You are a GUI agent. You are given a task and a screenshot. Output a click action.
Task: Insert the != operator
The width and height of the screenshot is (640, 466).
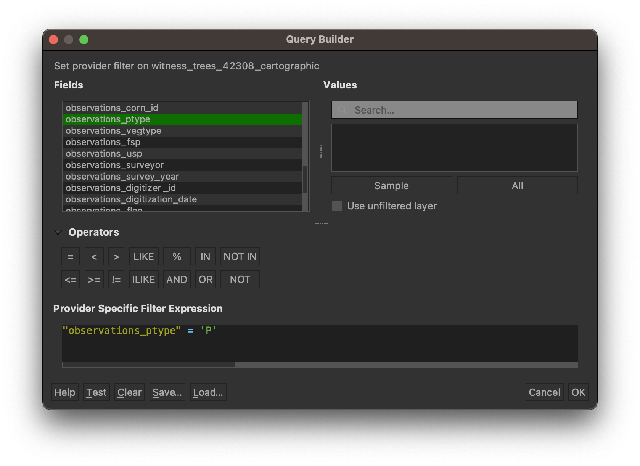116,280
